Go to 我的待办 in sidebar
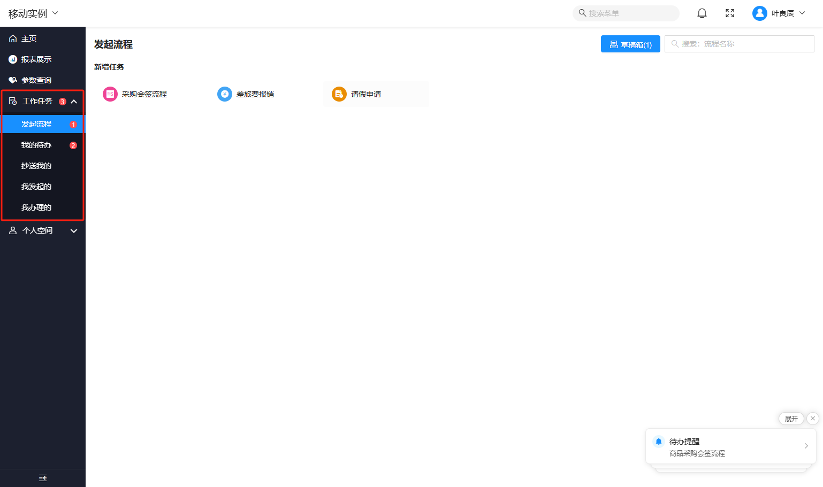 [36, 145]
